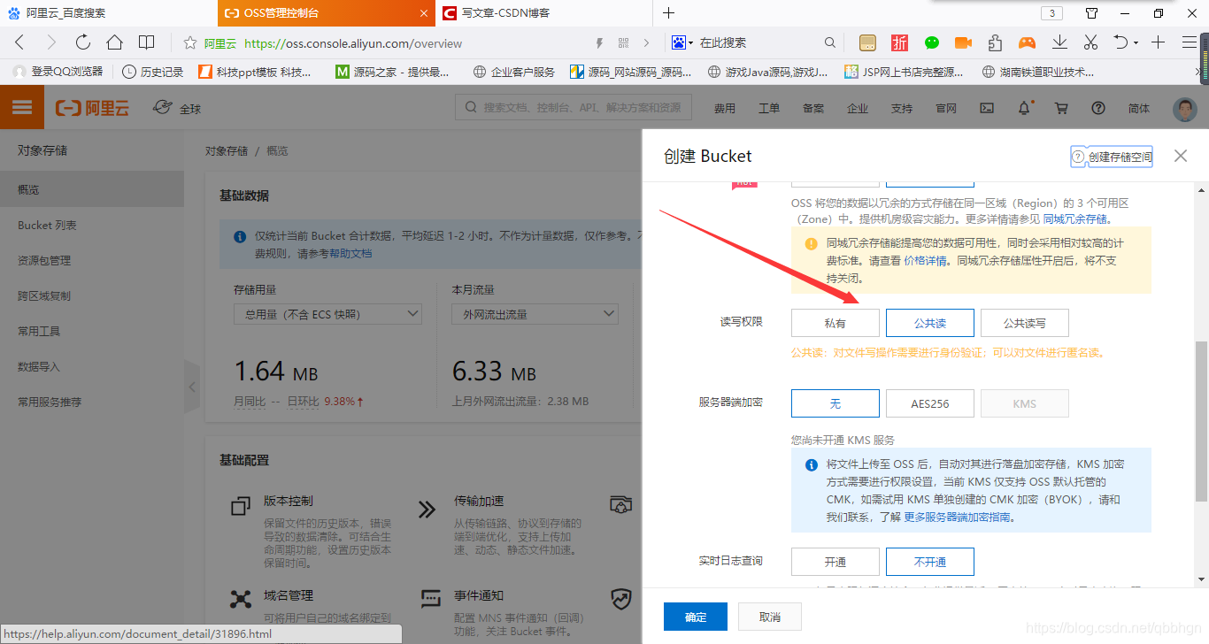Click the browser forward arrow
This screenshot has height=644, width=1209.
coord(50,42)
